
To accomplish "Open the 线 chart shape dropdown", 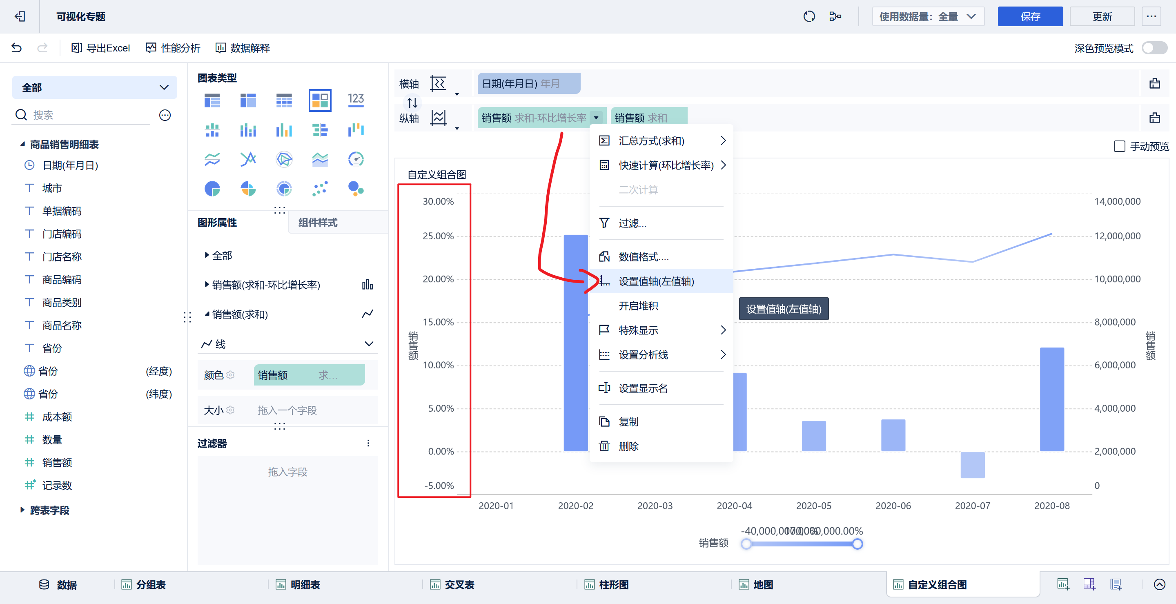I will (287, 344).
